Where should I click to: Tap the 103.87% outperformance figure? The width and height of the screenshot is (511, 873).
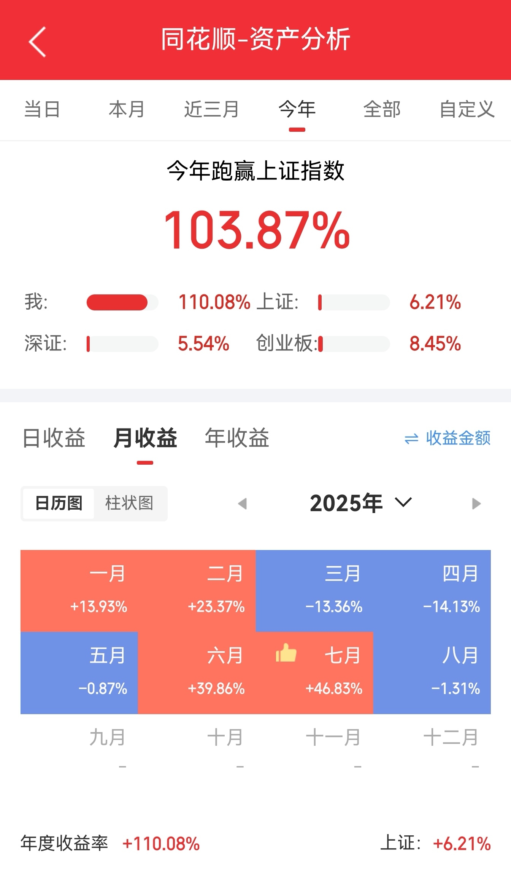pos(257,231)
